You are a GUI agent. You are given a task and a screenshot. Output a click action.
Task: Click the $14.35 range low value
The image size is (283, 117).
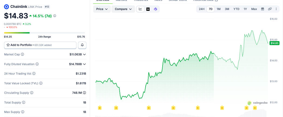click(8, 37)
